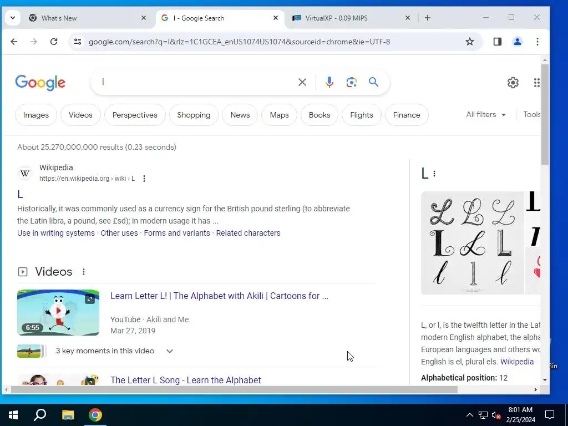Submit search with magnifier icon
This screenshot has height=426, width=568.
(373, 82)
